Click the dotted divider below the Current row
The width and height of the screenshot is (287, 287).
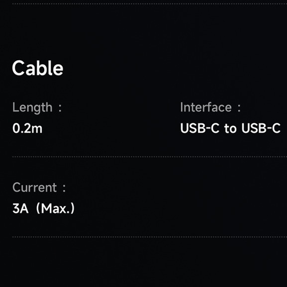(x=150, y=237)
